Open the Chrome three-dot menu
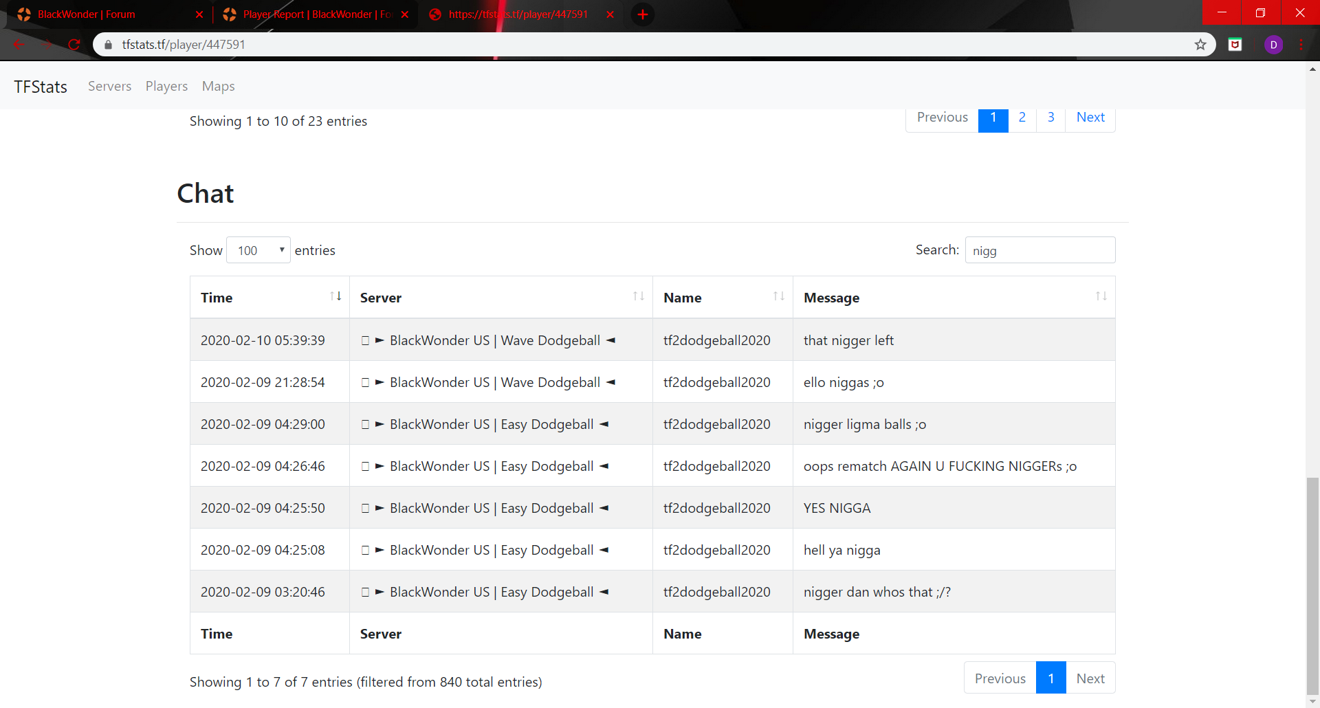The width and height of the screenshot is (1320, 708). pos(1301,45)
